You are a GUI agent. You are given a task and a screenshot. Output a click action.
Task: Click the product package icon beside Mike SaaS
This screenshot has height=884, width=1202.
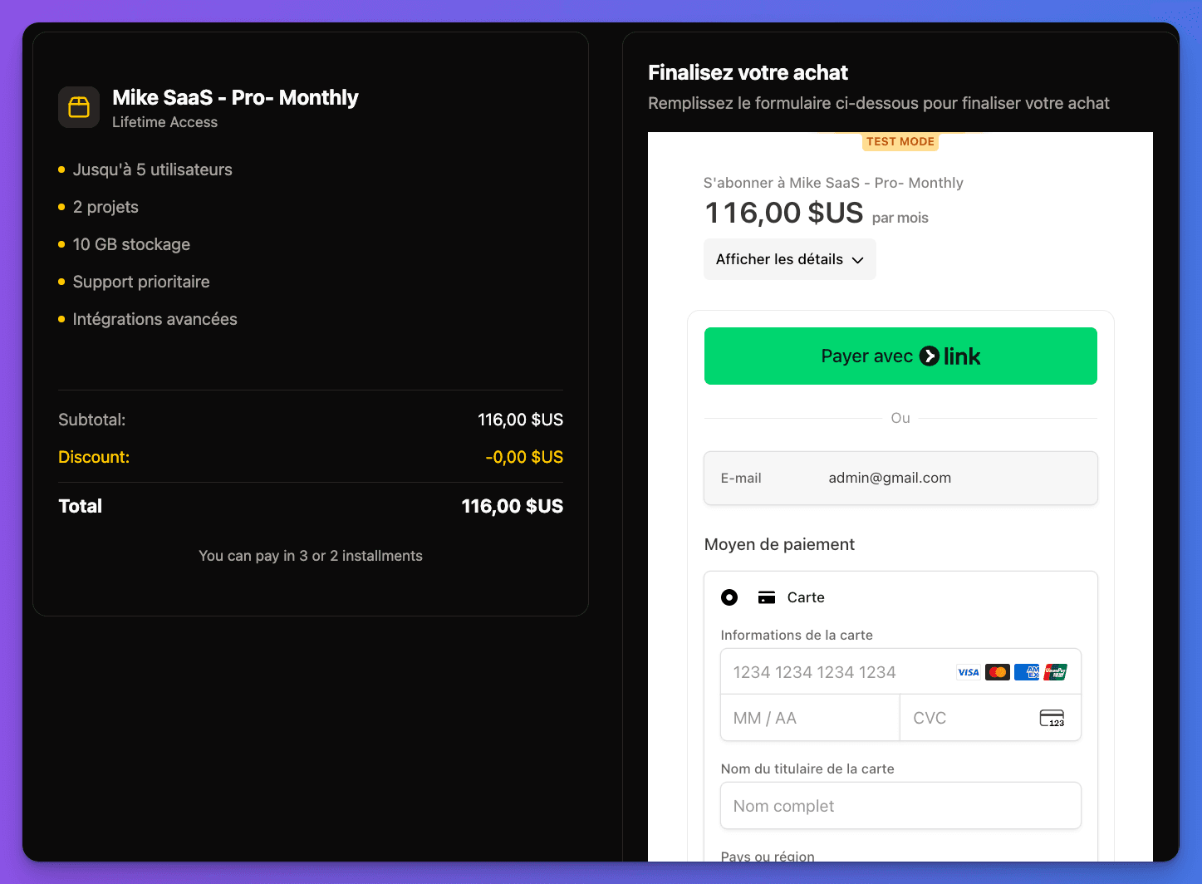[79, 107]
